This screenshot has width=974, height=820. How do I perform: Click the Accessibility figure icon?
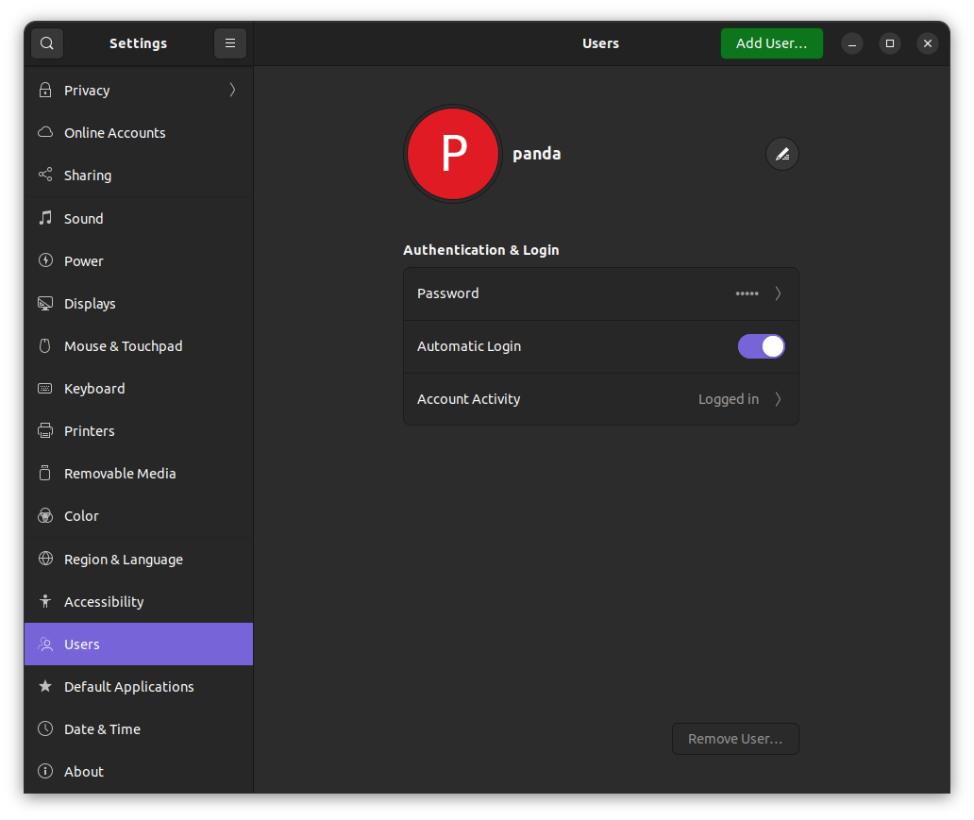click(x=45, y=601)
